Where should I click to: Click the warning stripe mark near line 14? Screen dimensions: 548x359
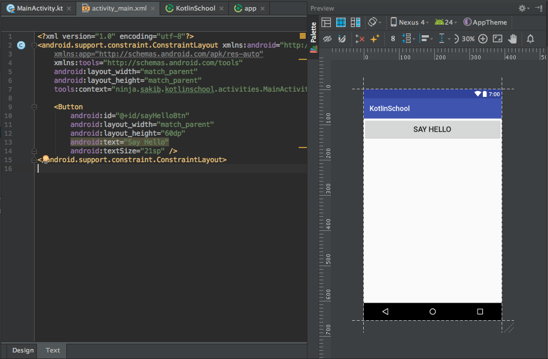click(303, 147)
